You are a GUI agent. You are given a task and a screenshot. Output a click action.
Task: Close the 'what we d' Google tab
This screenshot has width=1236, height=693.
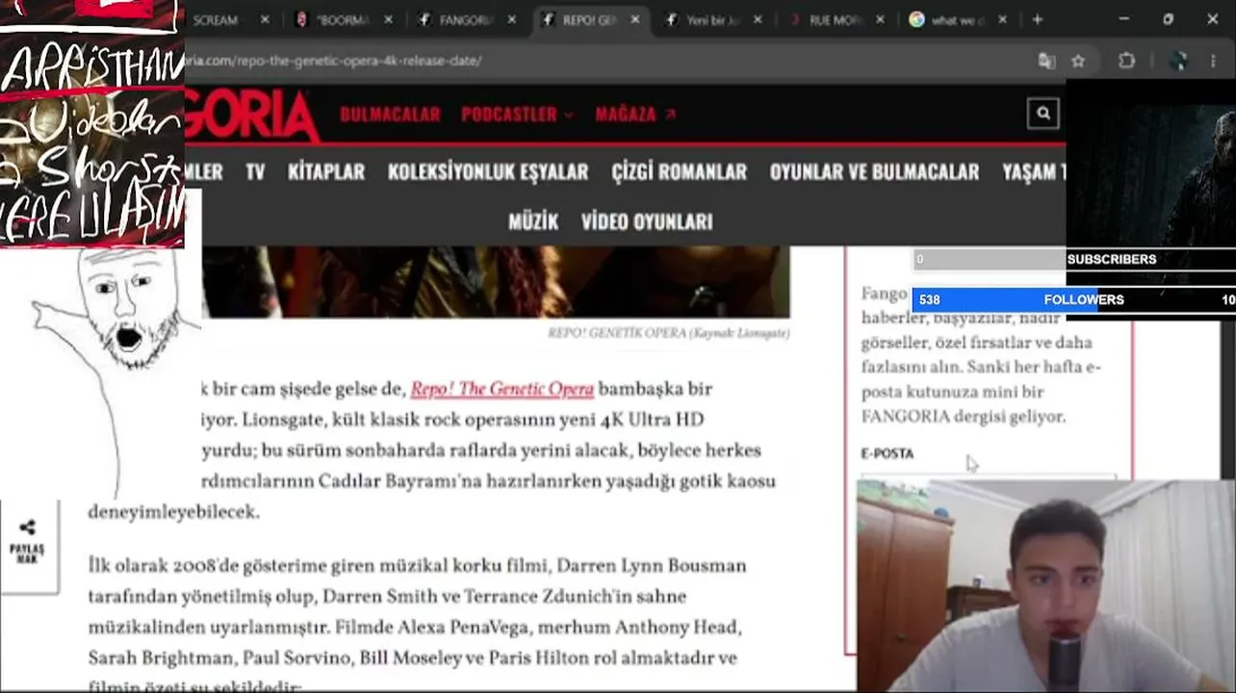[x=1002, y=19]
